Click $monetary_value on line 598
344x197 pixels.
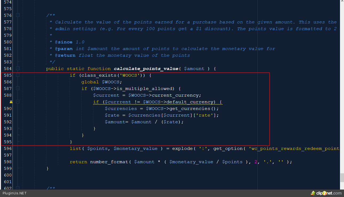pyautogui.click(x=191, y=162)
